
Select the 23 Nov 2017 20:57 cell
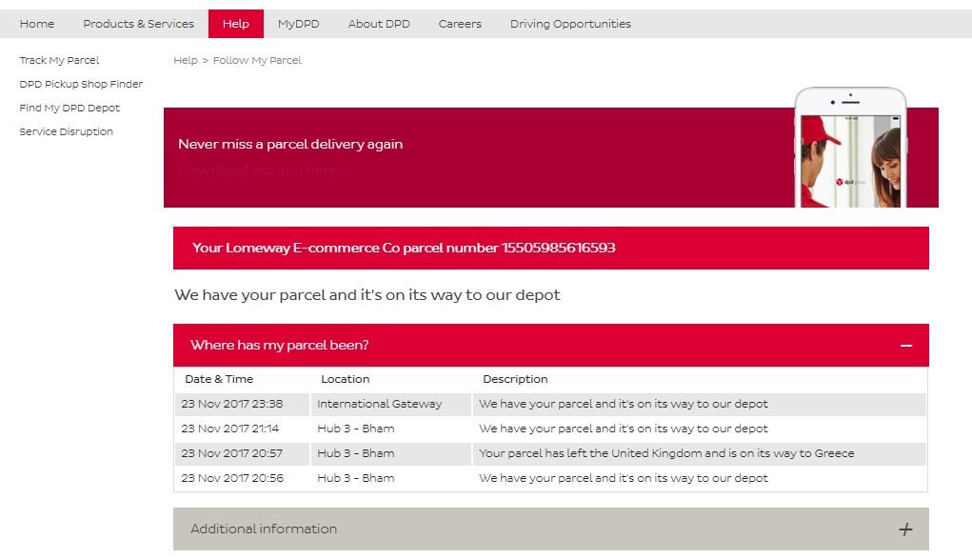(242, 453)
